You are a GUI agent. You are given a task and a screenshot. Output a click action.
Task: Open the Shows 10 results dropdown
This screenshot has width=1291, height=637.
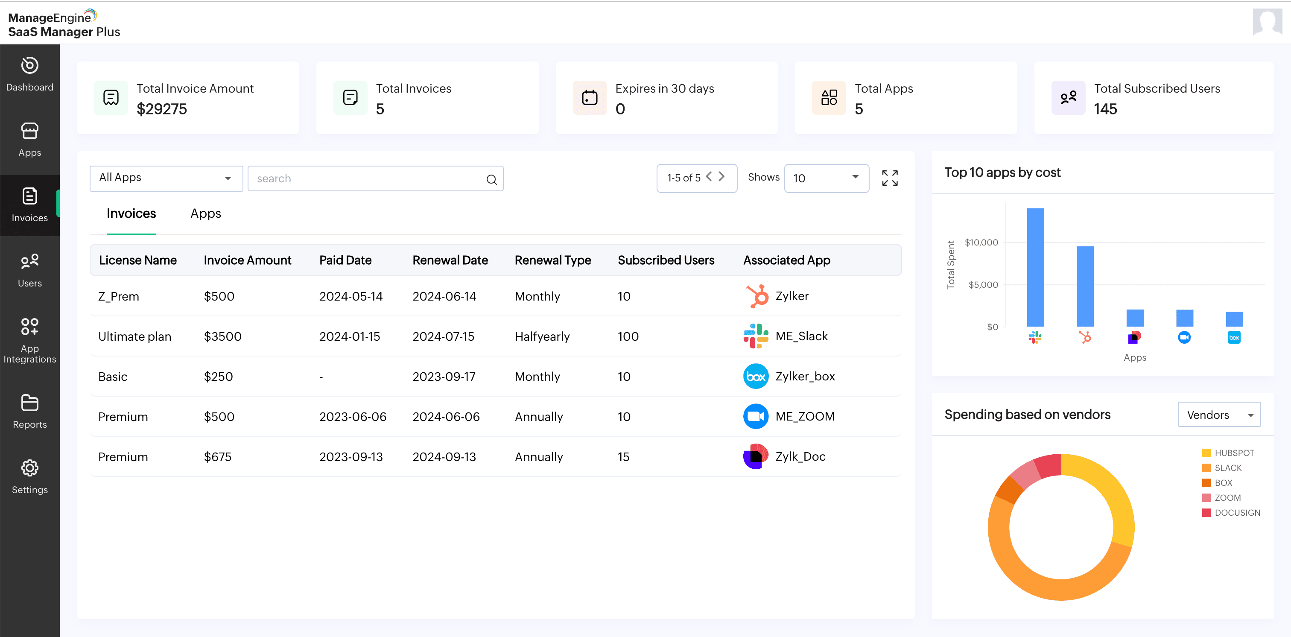click(826, 178)
